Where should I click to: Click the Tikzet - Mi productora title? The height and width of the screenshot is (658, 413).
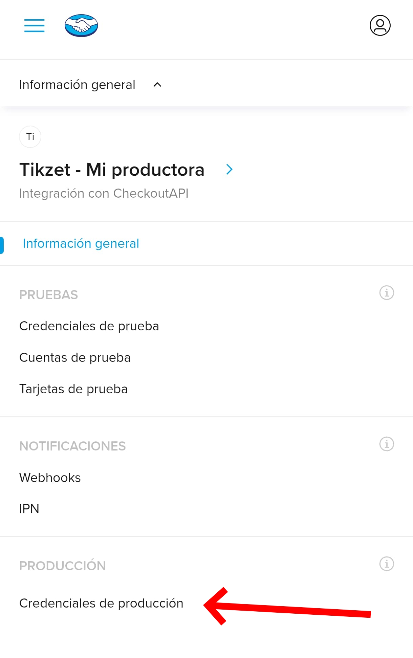click(x=112, y=170)
